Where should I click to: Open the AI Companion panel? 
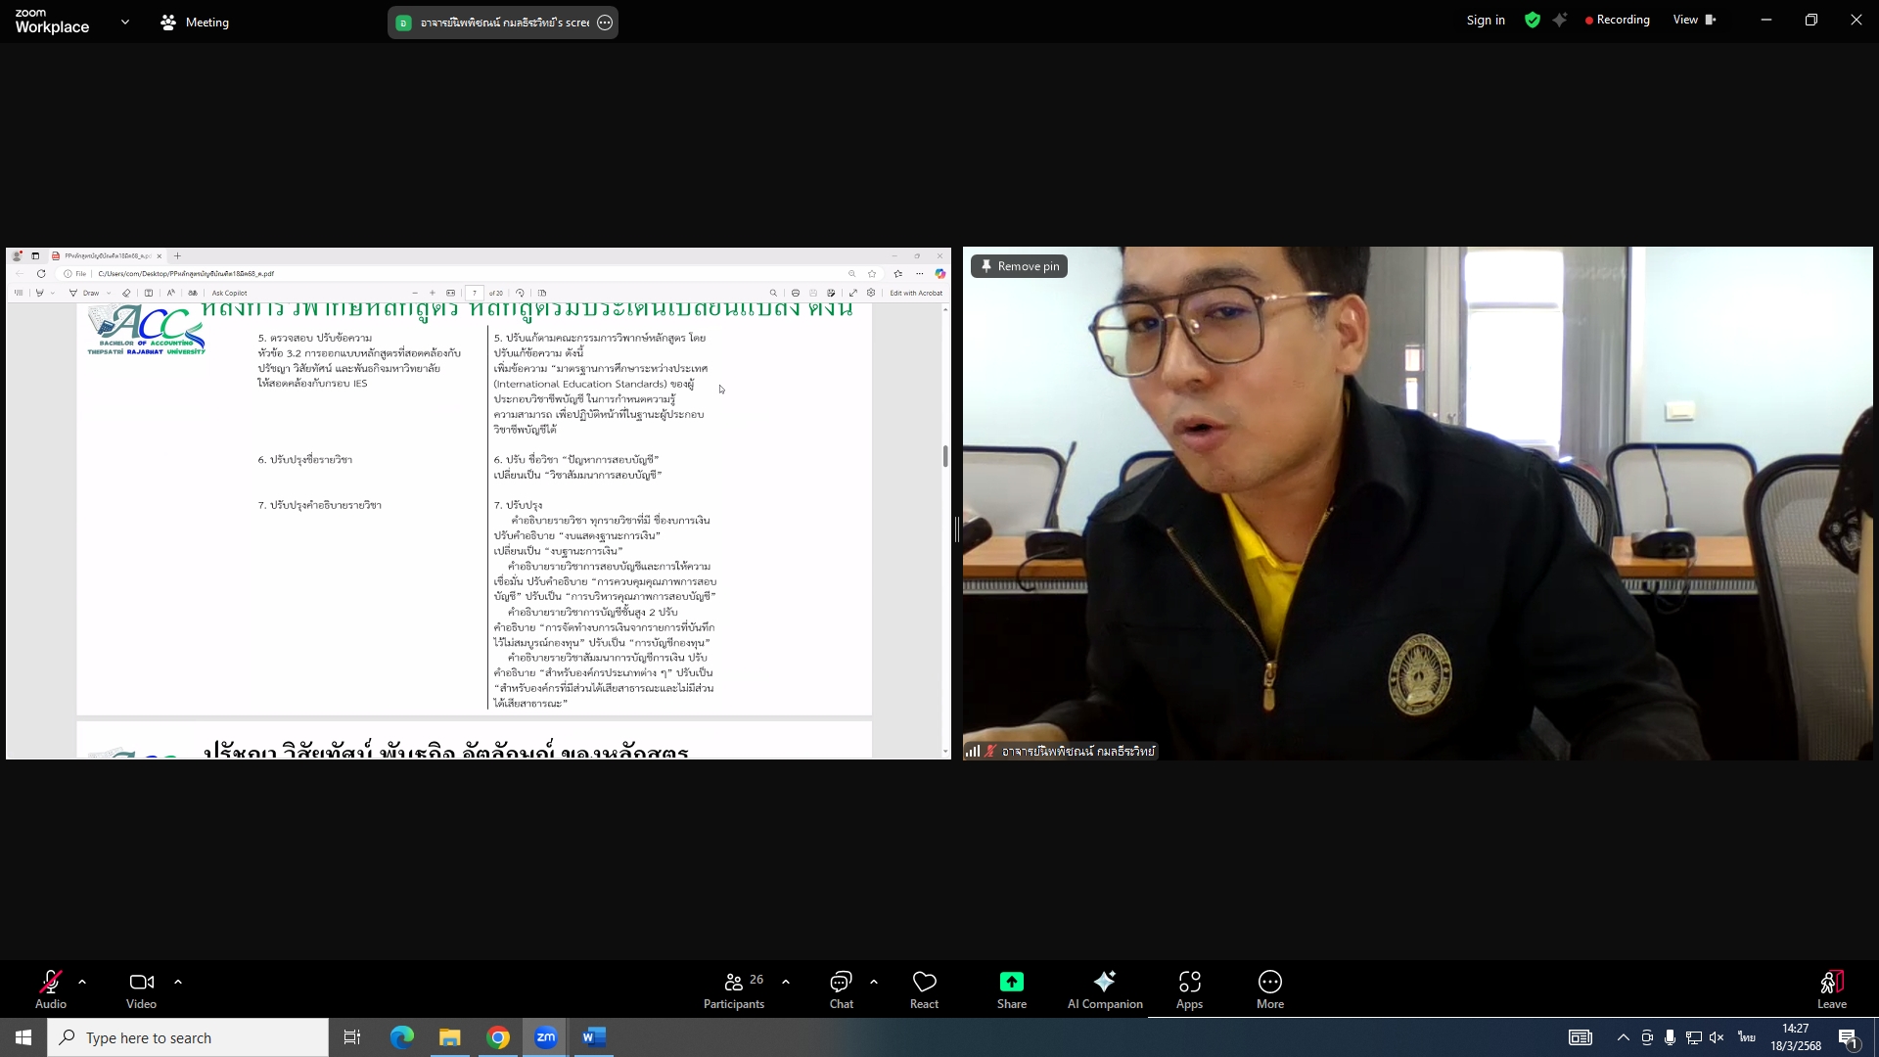(1104, 988)
